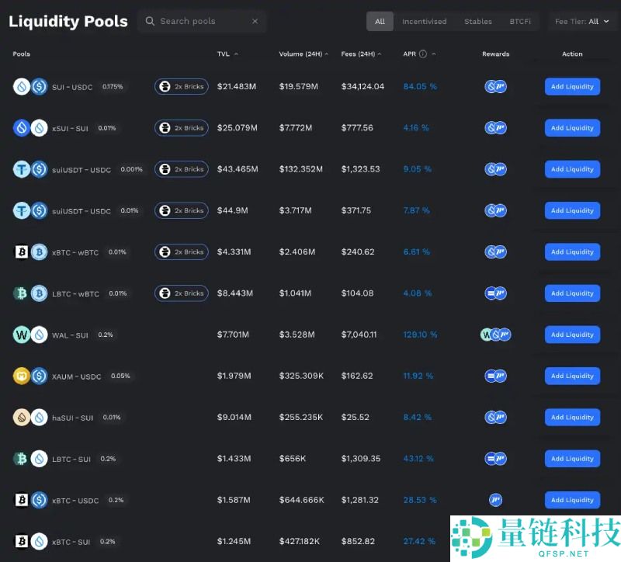Screen dimensions: 621x562
Task: Enable the BTCFi pools filter
Action: pos(520,21)
